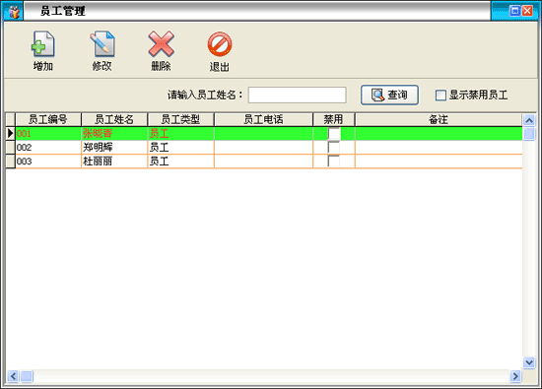Toggle 禁用 checkbox for employee 002
This screenshot has width=542, height=389.
tap(334, 148)
